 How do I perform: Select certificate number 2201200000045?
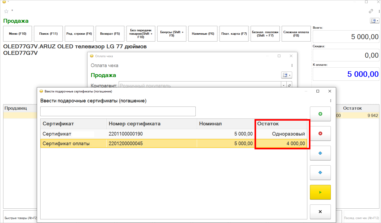126,144
